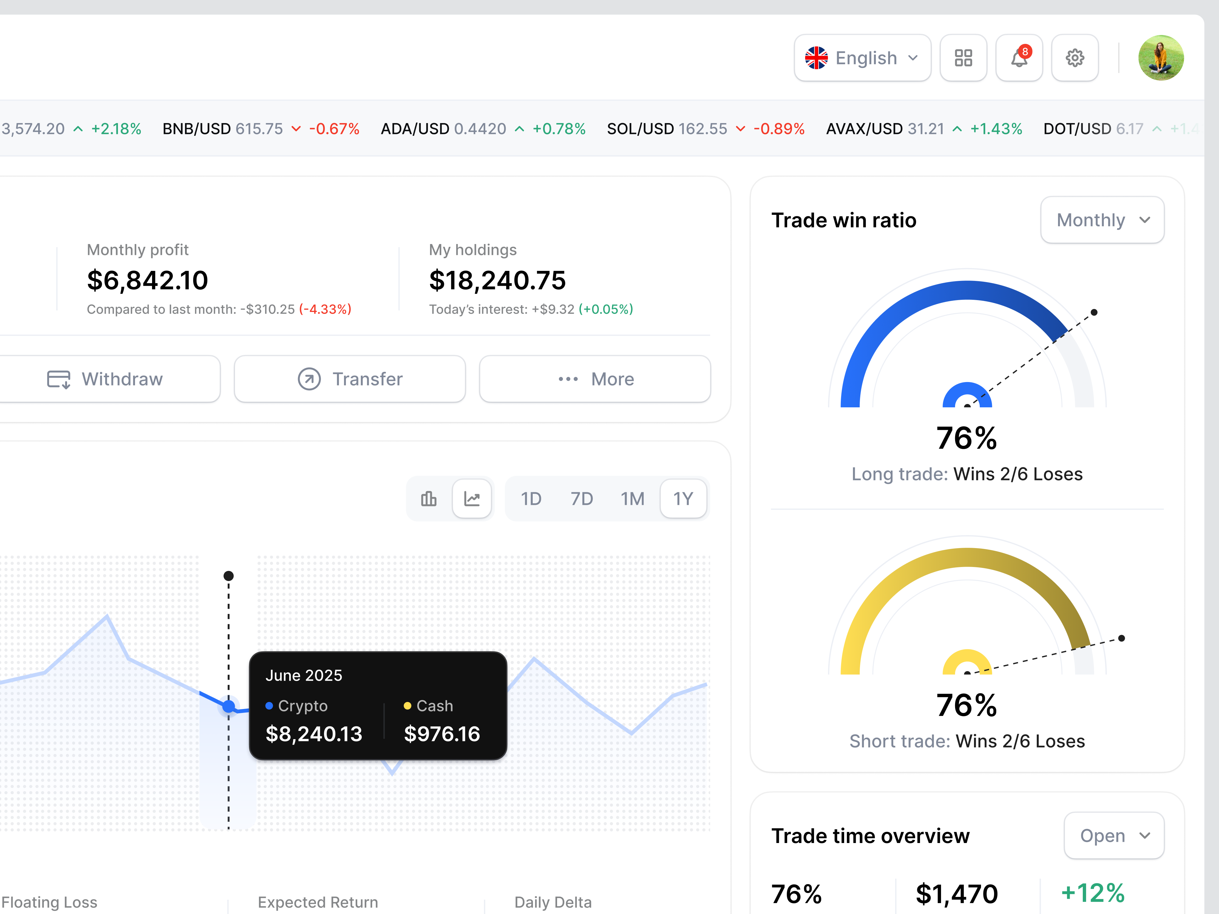Select the 1M time range
Screen dimensions: 1219x914
(x=633, y=499)
